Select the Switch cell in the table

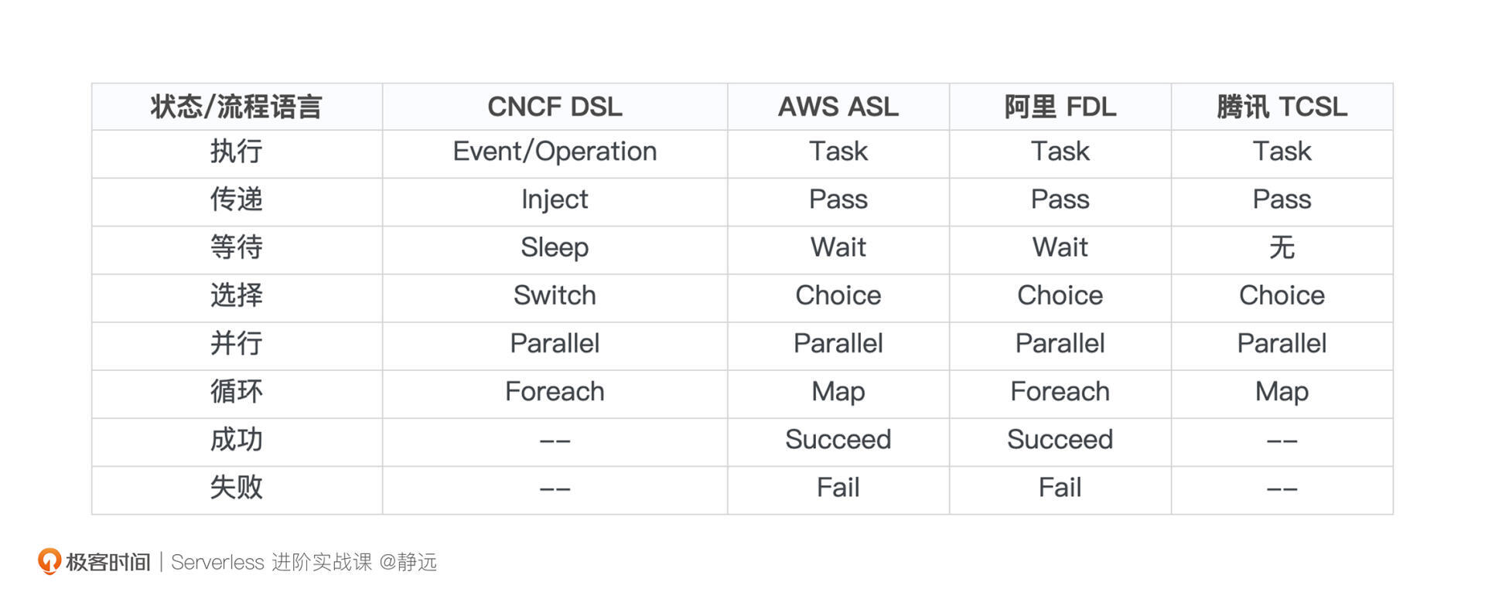[555, 295]
